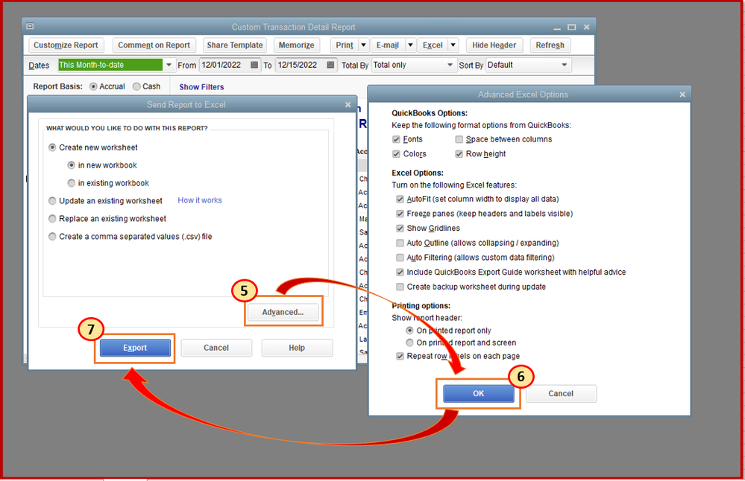
Task: Close the Advanced Excel Options dialog
Action: 682,95
